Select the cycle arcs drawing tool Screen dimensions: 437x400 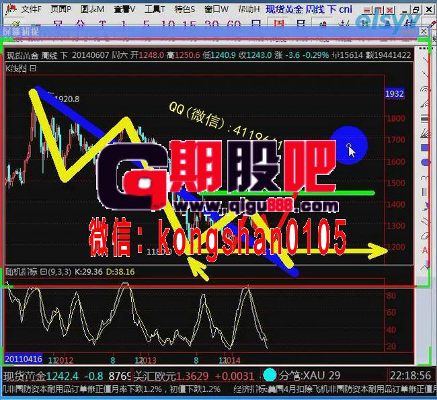tap(426, 177)
